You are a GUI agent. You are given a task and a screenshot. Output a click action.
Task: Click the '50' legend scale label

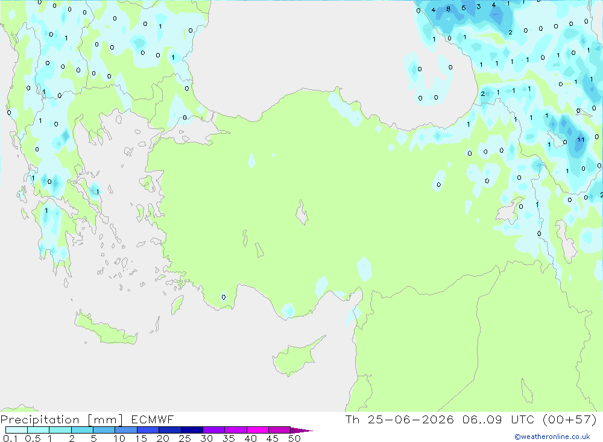click(294, 438)
